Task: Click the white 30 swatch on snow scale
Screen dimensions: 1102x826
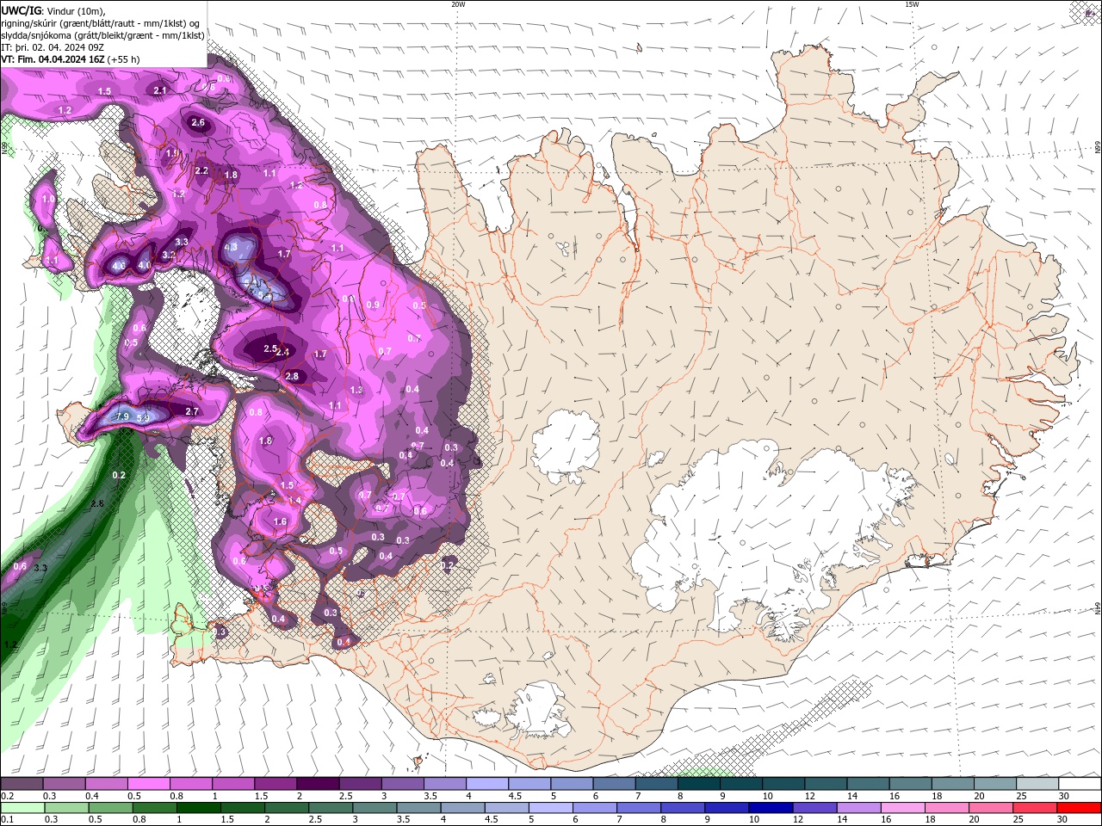Action: pos(1080,783)
